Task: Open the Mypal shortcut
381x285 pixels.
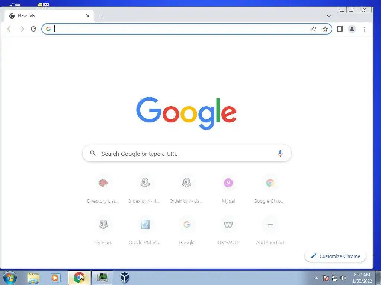Action: [228, 190]
